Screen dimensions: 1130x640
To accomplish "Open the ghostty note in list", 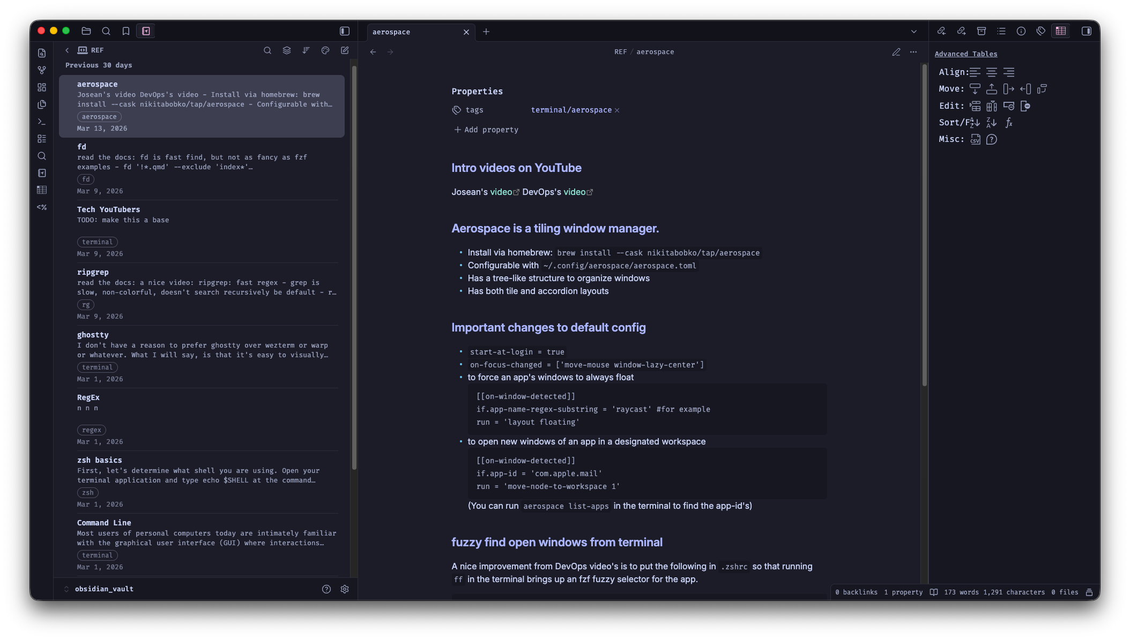I will 202,357.
